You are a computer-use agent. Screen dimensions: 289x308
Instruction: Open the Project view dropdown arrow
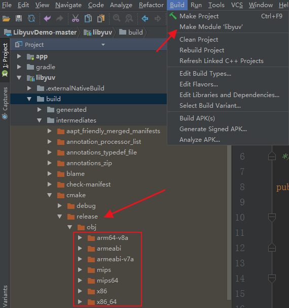103,45
